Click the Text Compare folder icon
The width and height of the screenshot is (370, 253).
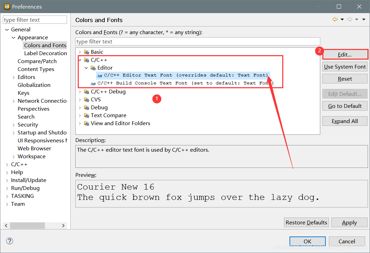point(86,115)
